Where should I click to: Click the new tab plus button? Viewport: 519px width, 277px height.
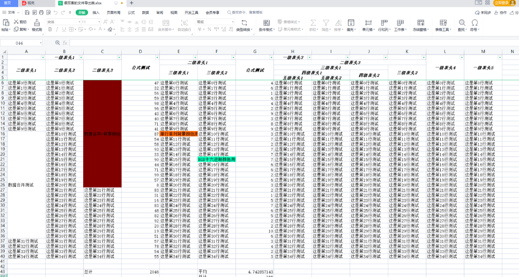(x=131, y=3)
